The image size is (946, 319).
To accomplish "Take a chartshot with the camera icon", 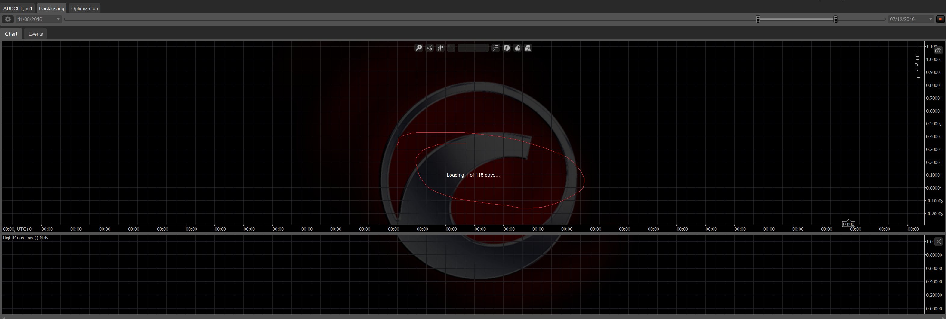I will coord(938,50).
